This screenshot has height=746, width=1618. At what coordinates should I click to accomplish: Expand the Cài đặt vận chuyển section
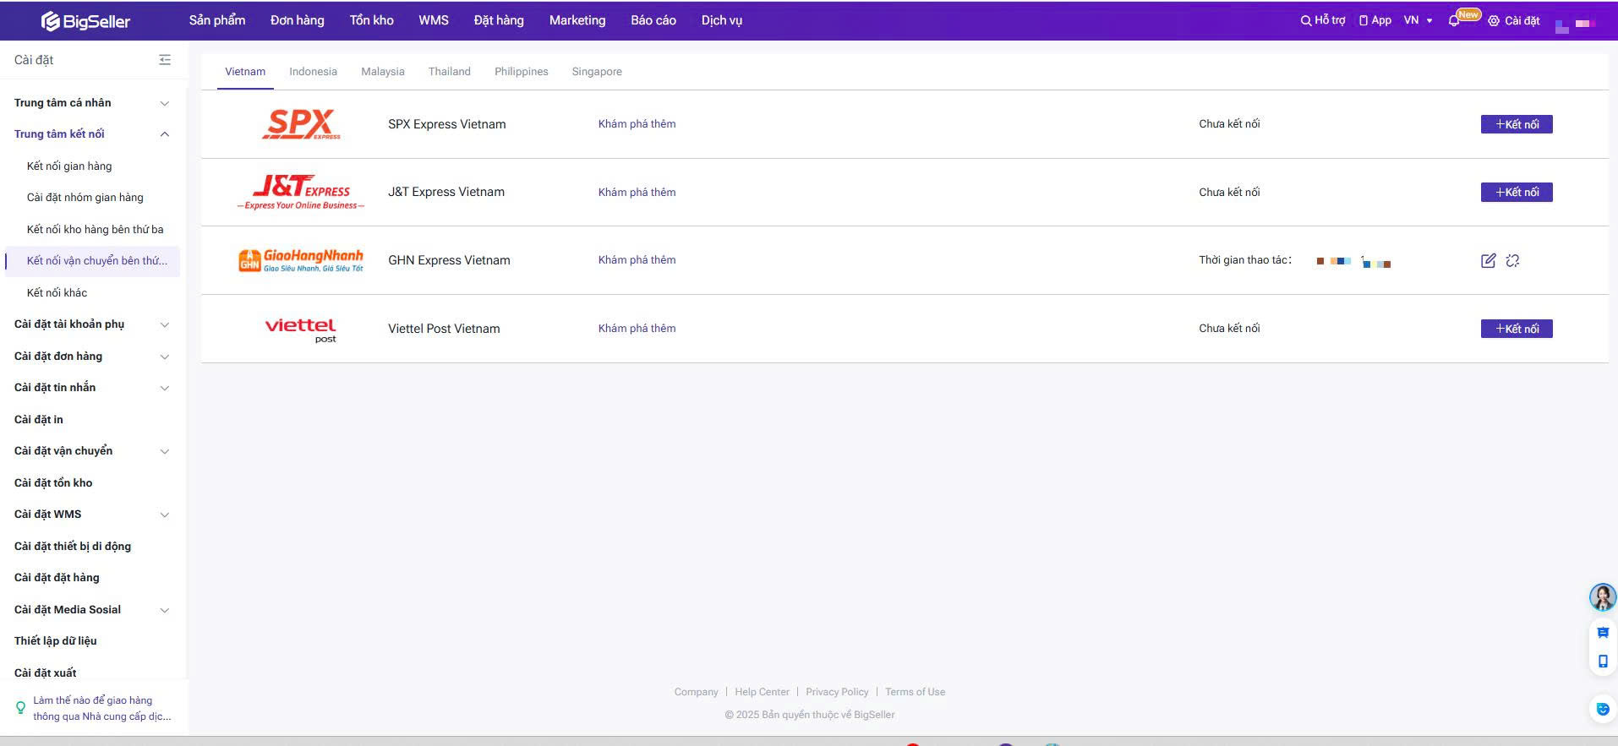coord(165,451)
